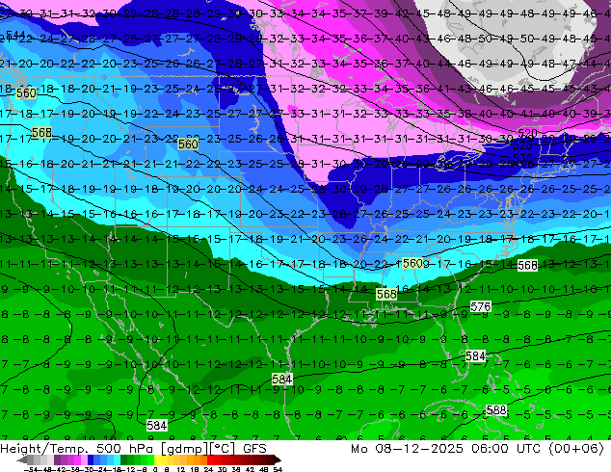Click the yellow swatch in the color legend

click(x=157, y=459)
